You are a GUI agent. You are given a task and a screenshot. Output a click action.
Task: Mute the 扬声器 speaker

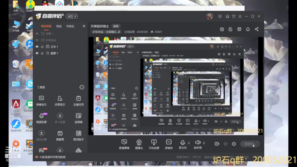(x=198, y=144)
